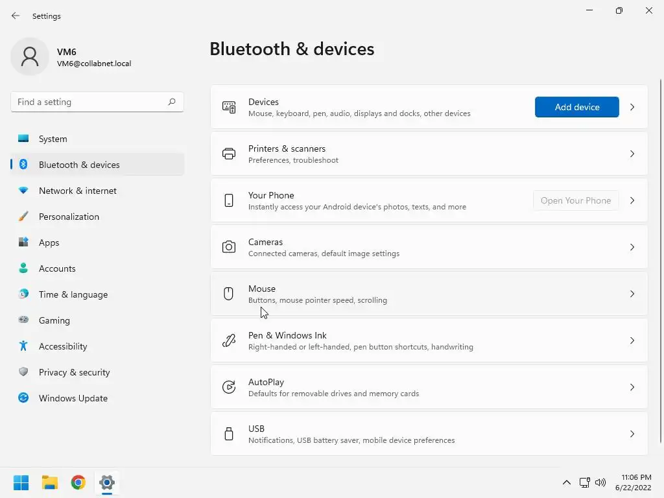Open Network & internet settings
This screenshot has height=498, width=664.
point(78,191)
